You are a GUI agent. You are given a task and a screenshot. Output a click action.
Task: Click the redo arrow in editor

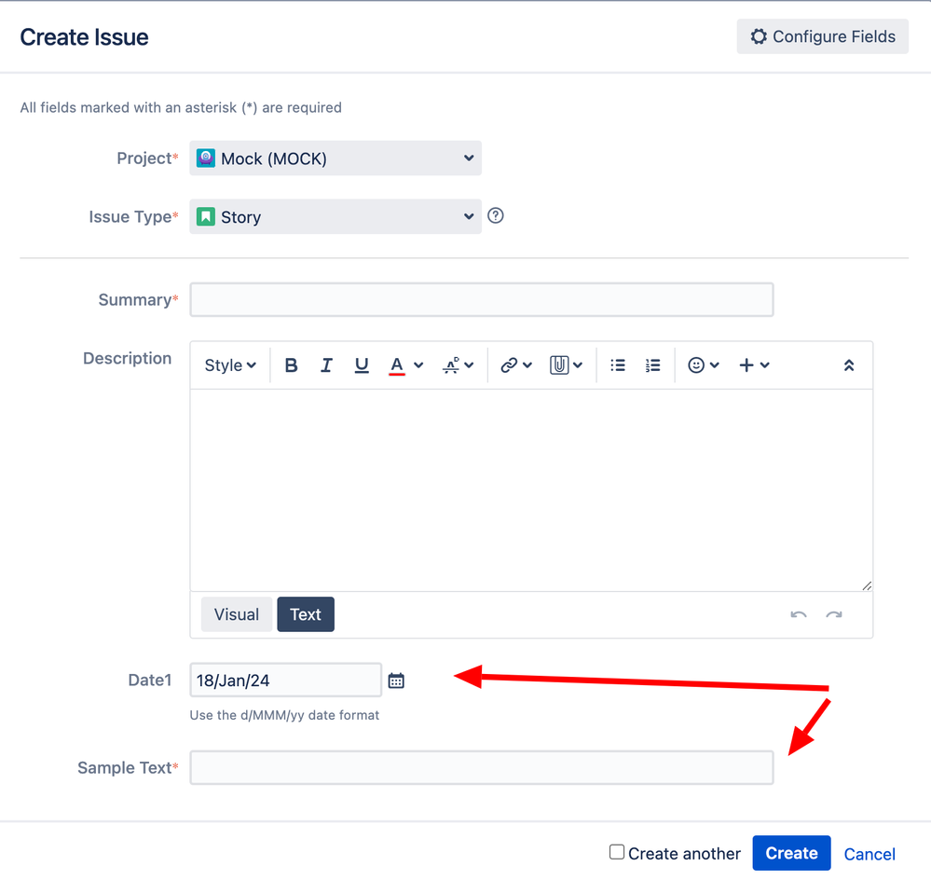[834, 614]
